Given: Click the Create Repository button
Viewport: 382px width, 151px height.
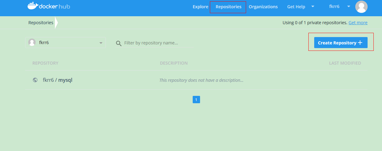Looking at the screenshot, I should click(341, 43).
